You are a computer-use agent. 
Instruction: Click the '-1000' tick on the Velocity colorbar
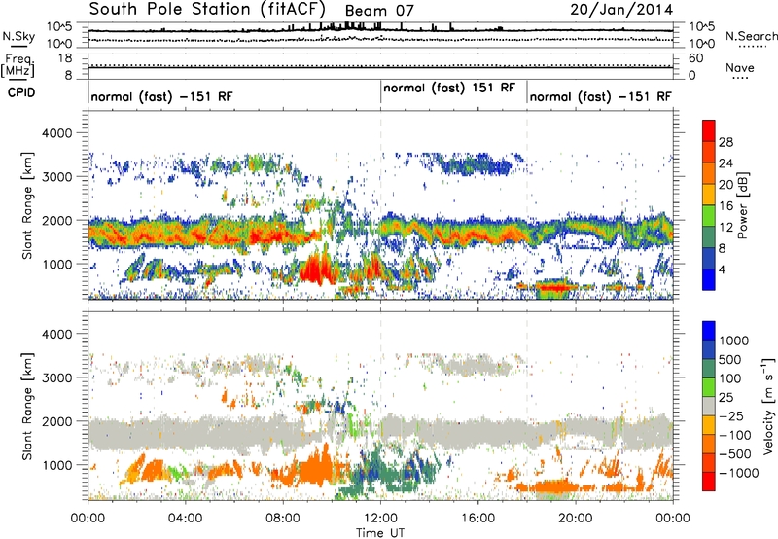coord(738,473)
